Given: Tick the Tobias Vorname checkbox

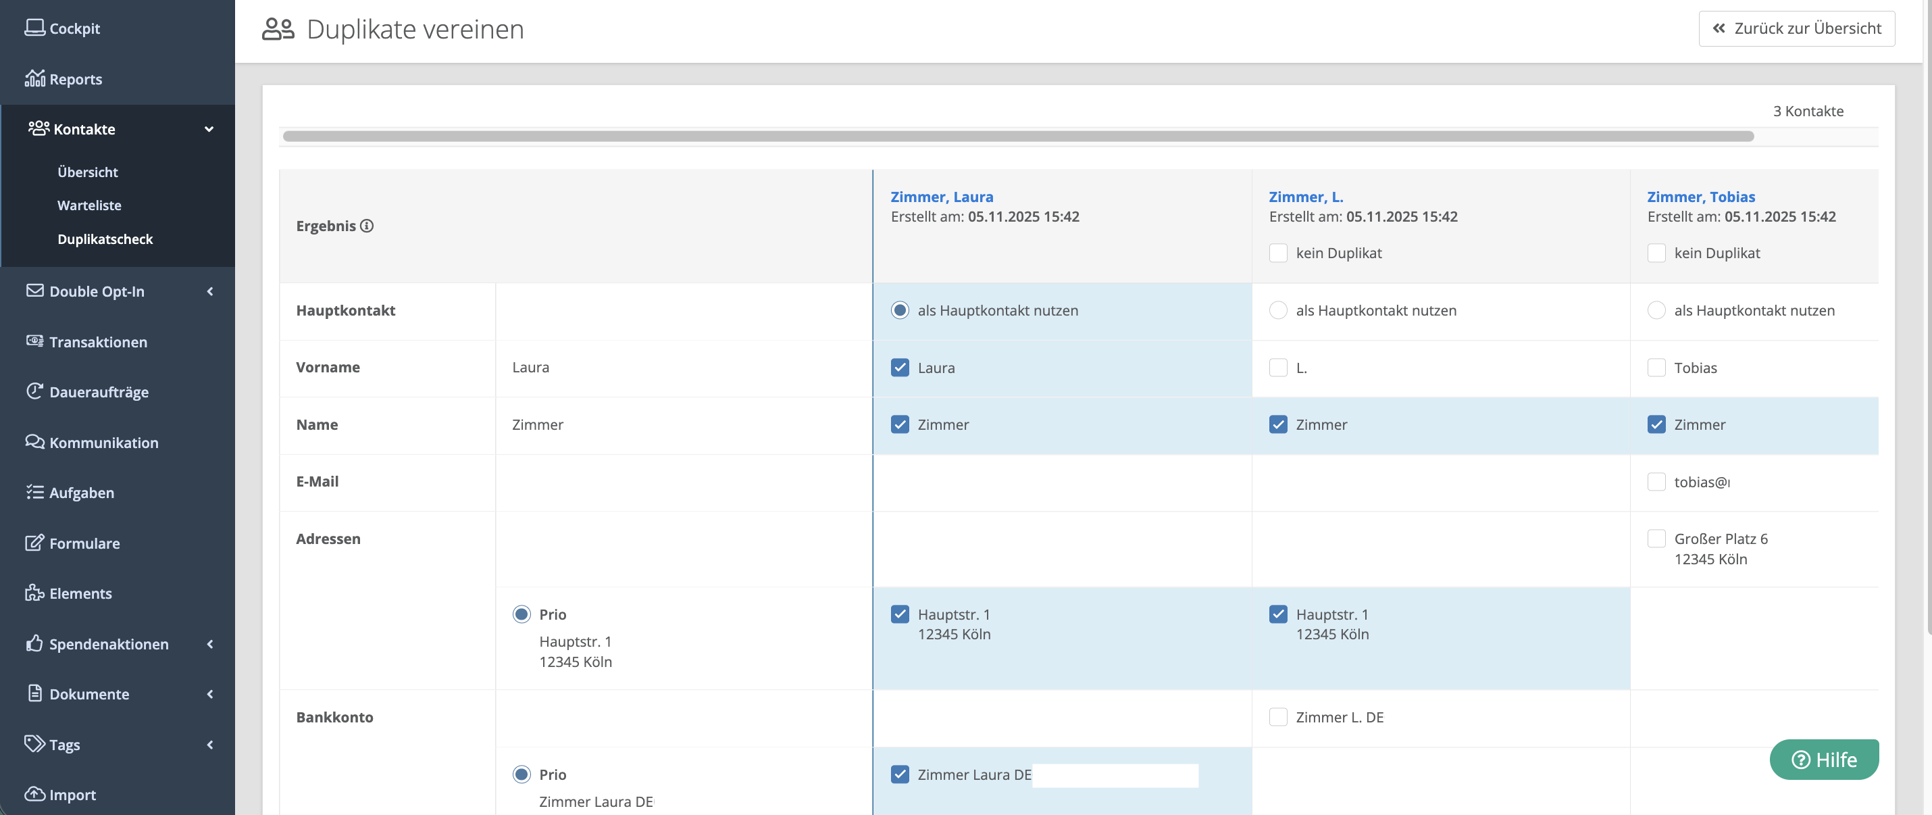Looking at the screenshot, I should [1656, 368].
